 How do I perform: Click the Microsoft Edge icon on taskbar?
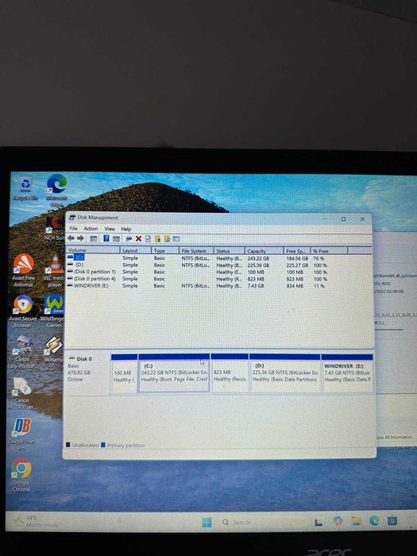tap(374, 520)
